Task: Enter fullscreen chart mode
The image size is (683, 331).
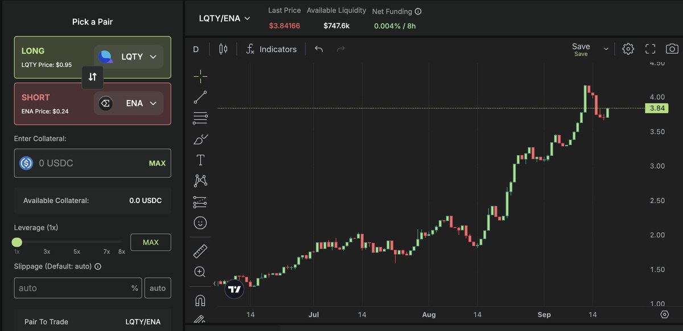Action: [651, 49]
